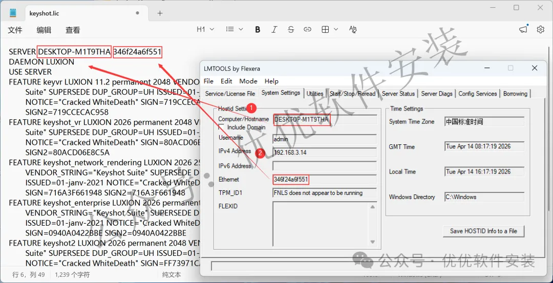This screenshot has height=283, width=553.
Task: Click the 行 6, 列 49 status entry
Action: [x=29, y=274]
